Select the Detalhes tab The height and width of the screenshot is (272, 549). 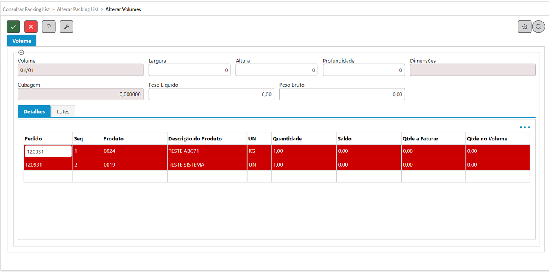[34, 112]
